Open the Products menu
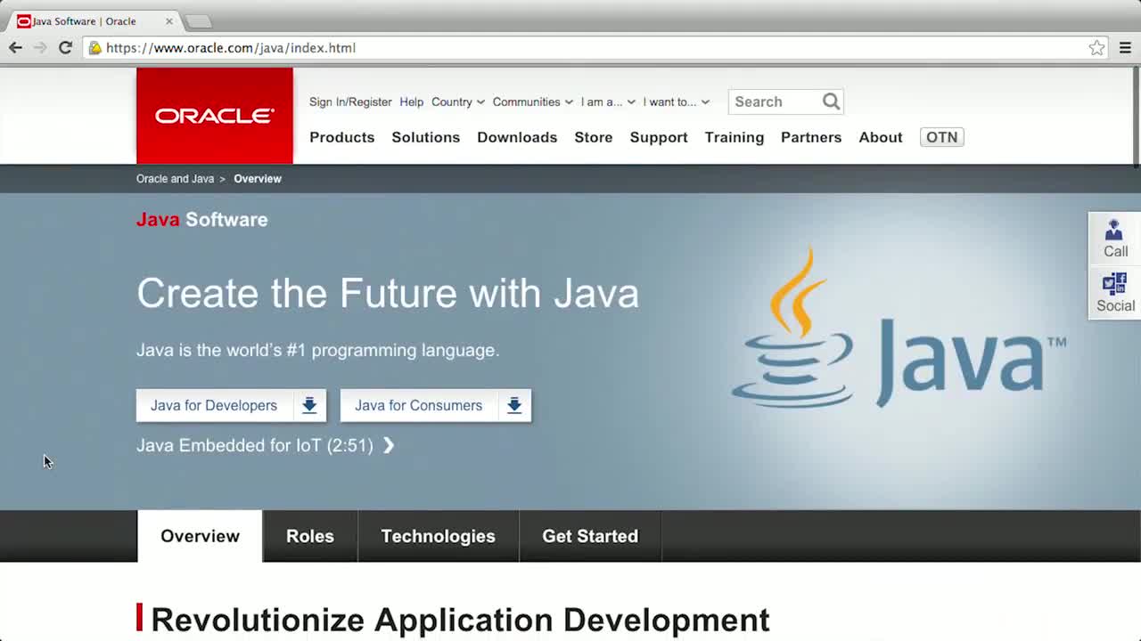 (342, 137)
